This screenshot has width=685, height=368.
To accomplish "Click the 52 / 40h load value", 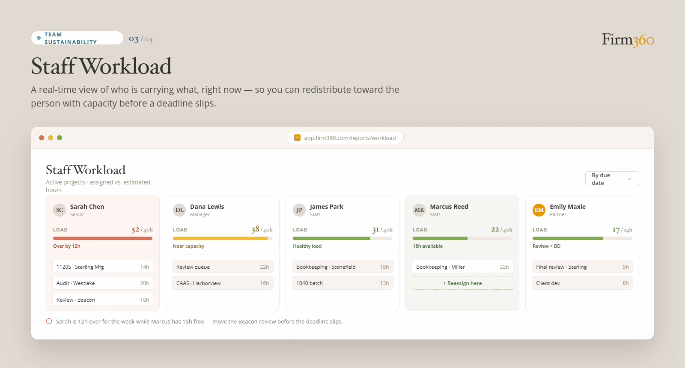I will 142,230.
